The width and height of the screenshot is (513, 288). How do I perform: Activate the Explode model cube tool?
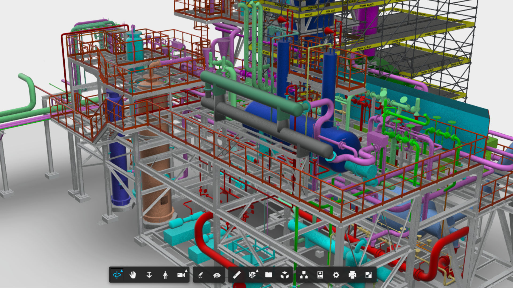coord(285,275)
